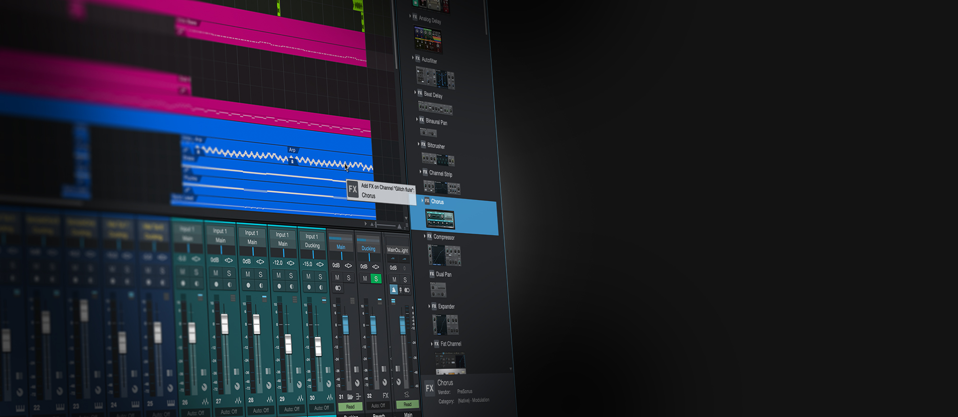Open the instrument editor on channel 28
This screenshot has height=417, width=958.
click(x=269, y=399)
